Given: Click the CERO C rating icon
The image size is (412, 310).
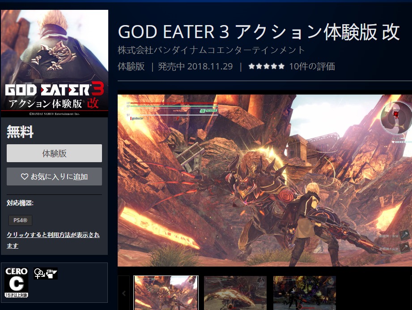Looking at the screenshot, I should coord(16,283).
